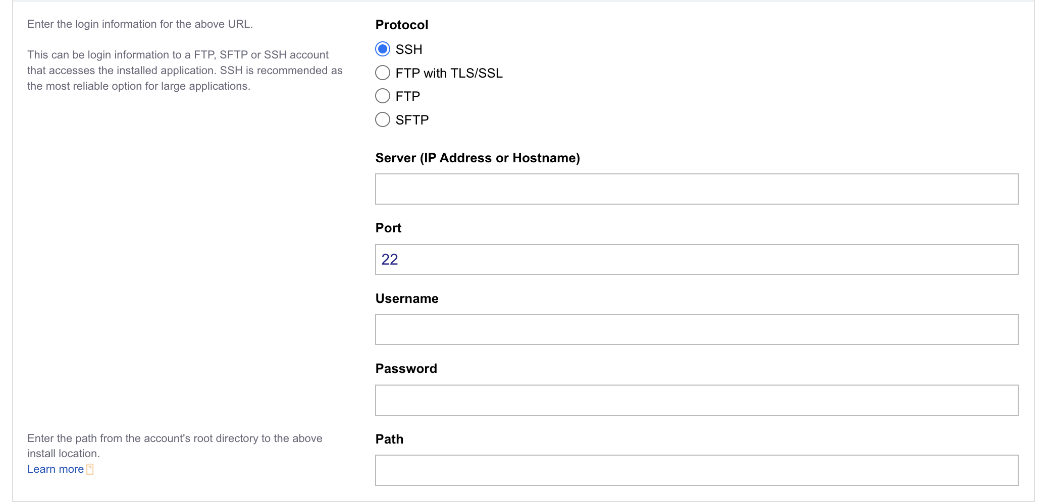This screenshot has height=502, width=1047.
Task: Open the Learn more link
Action: pos(55,469)
